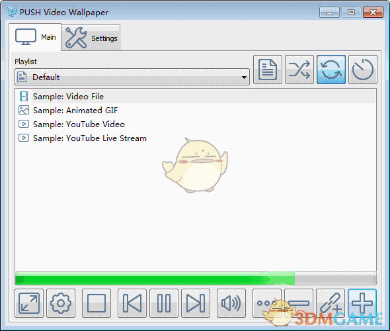Open the three-dots more options button

(x=267, y=303)
